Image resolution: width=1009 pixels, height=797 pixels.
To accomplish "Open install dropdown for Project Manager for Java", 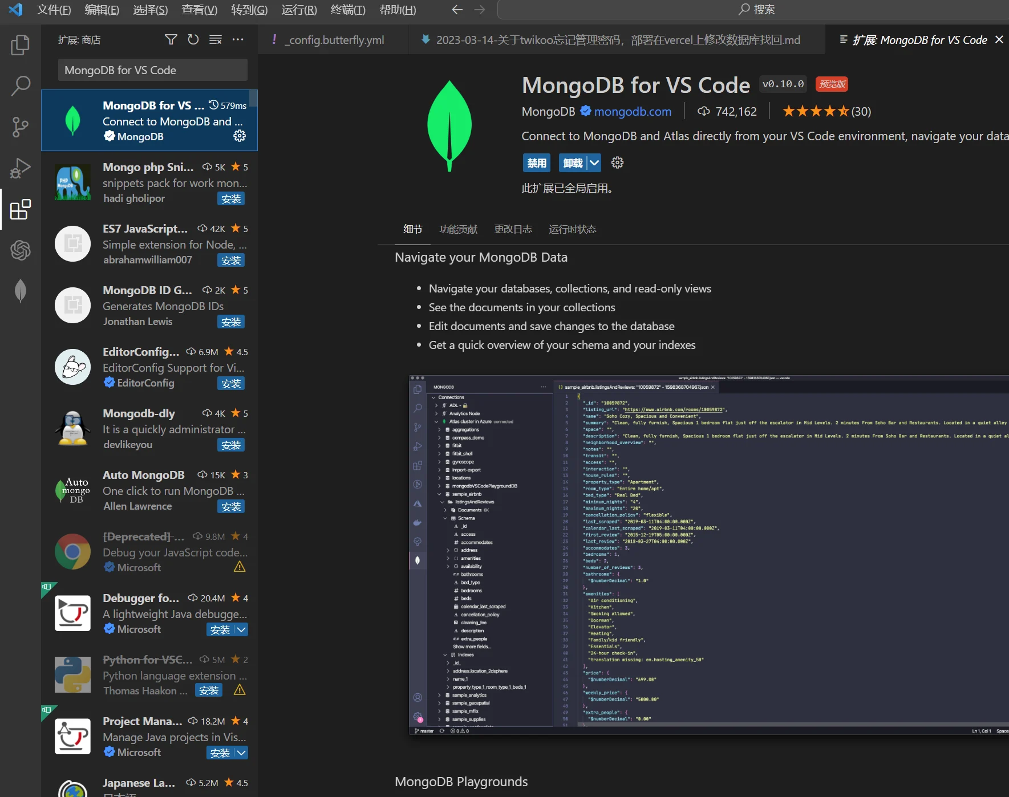I will tap(242, 753).
